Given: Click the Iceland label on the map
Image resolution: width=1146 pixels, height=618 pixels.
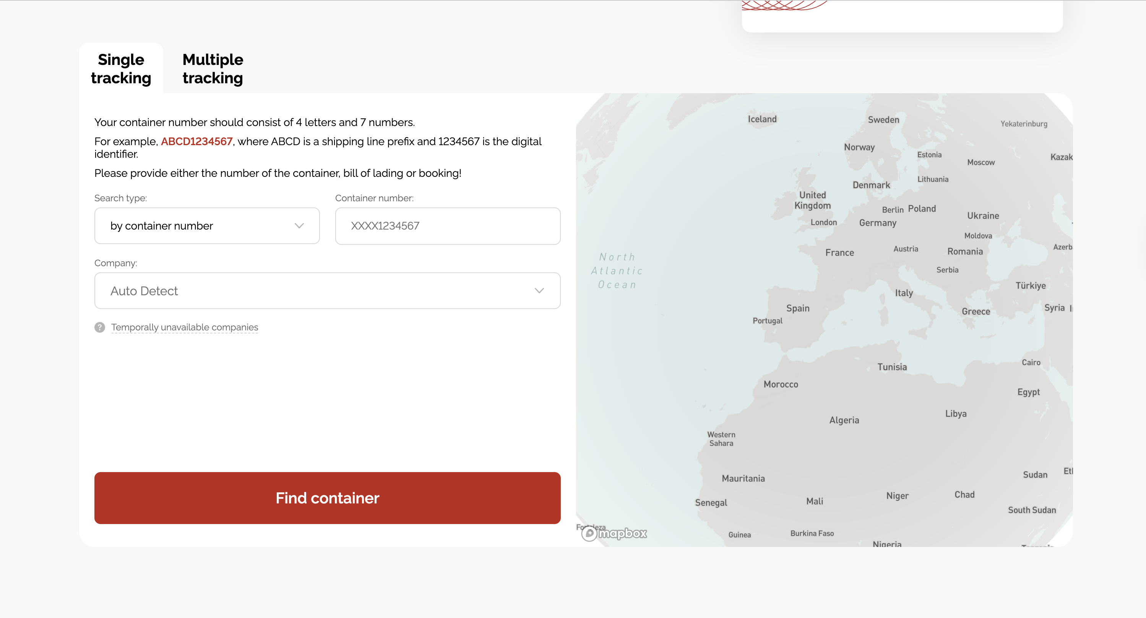Looking at the screenshot, I should tap(762, 119).
